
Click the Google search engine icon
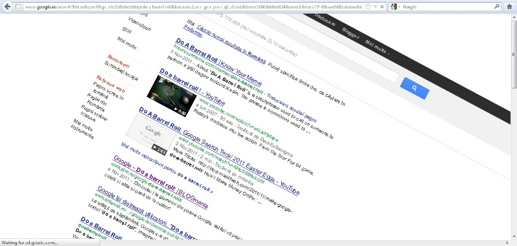[394, 6]
